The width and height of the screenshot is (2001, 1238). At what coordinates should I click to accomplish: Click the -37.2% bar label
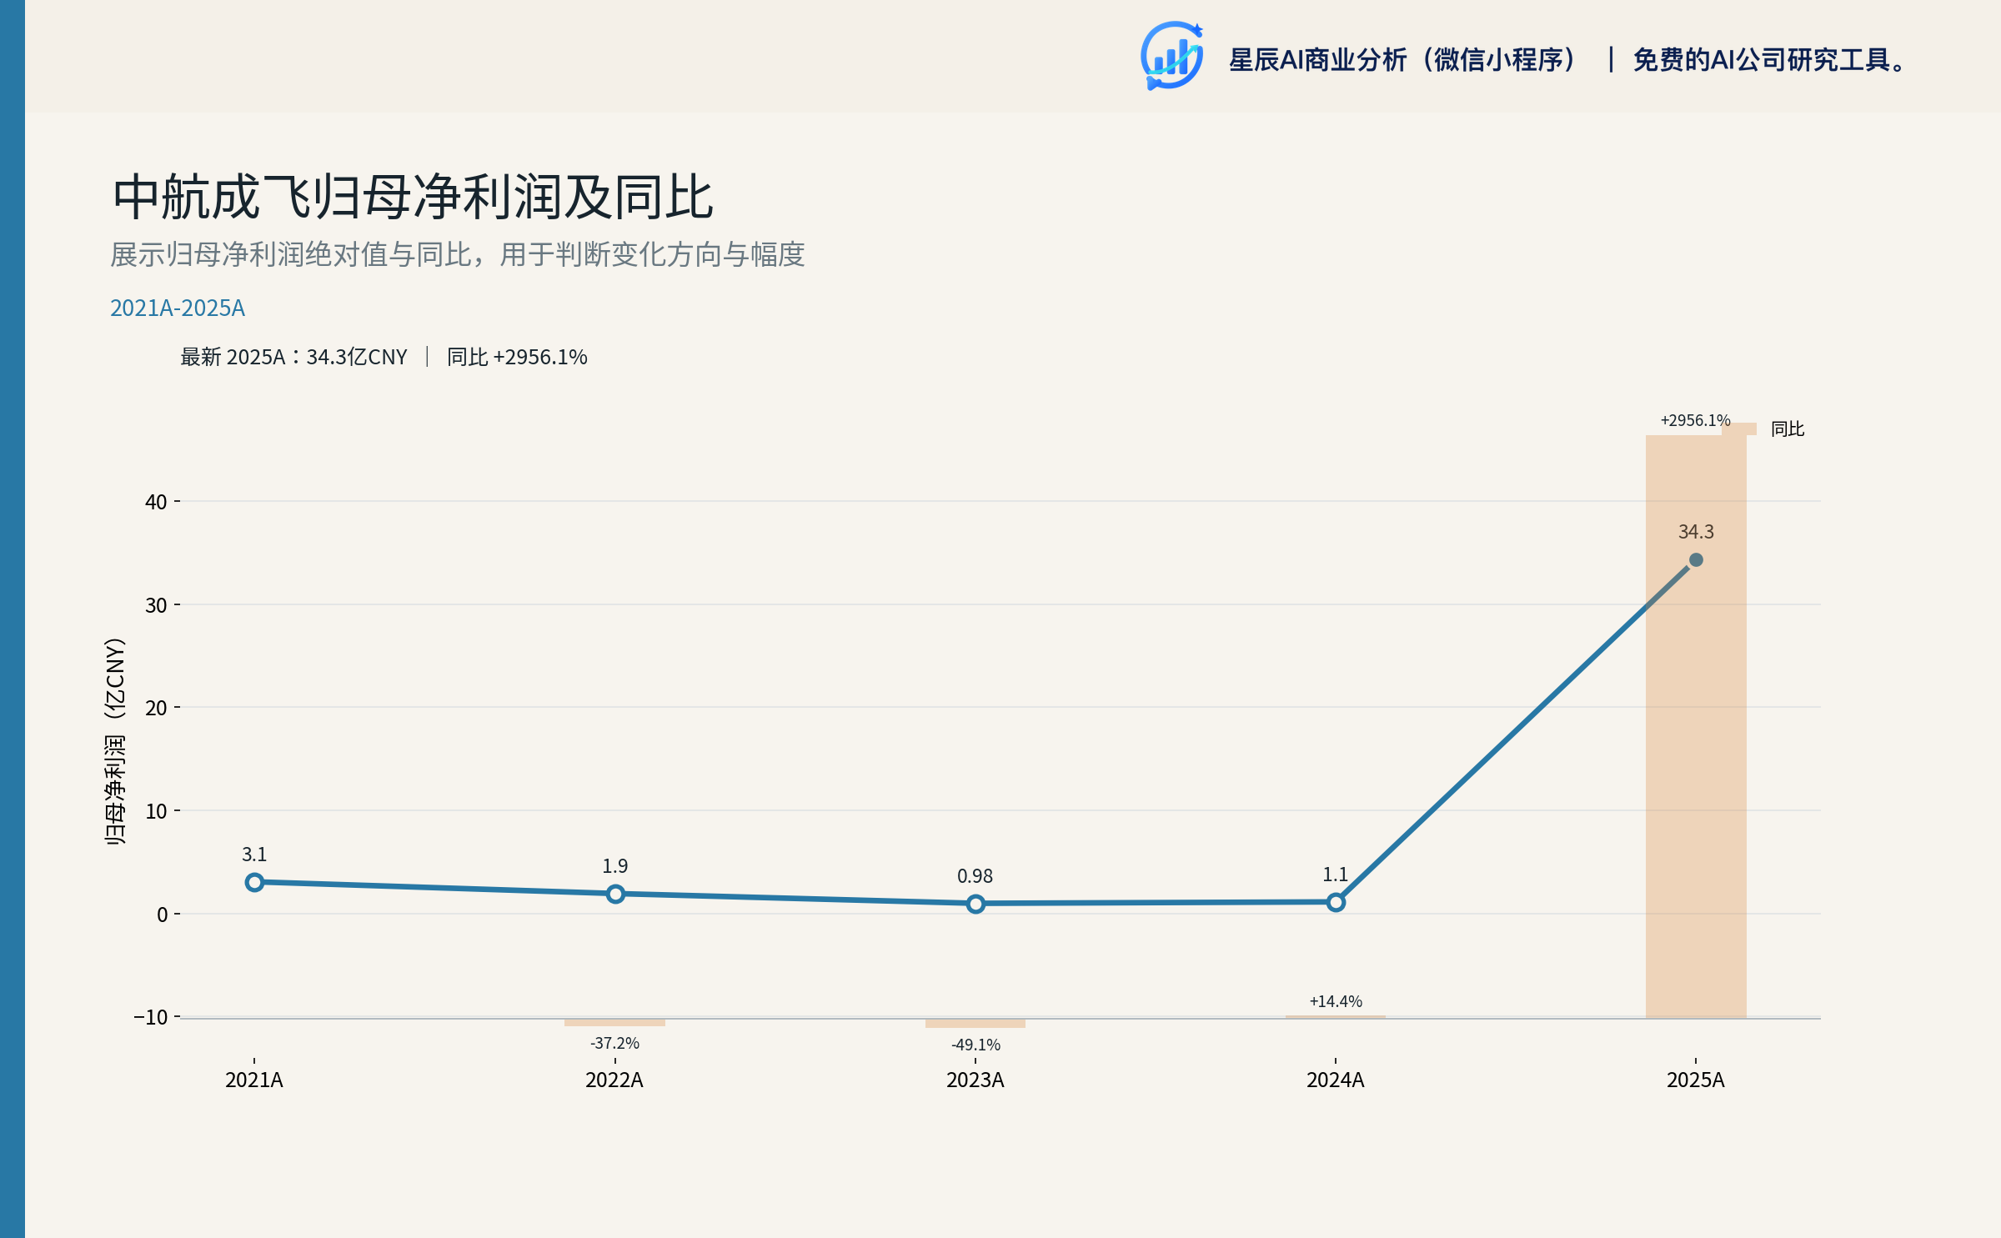click(615, 1043)
